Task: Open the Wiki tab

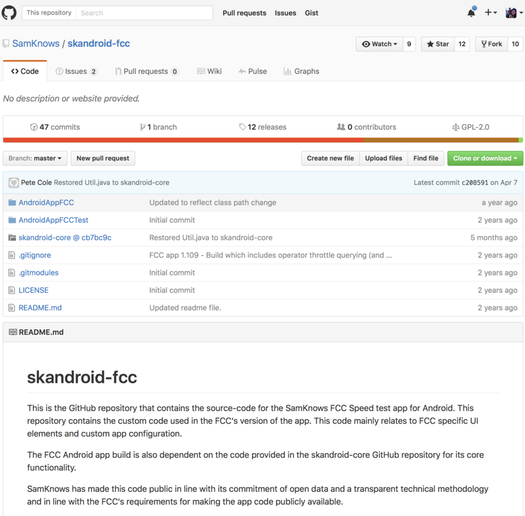Action: [x=210, y=71]
